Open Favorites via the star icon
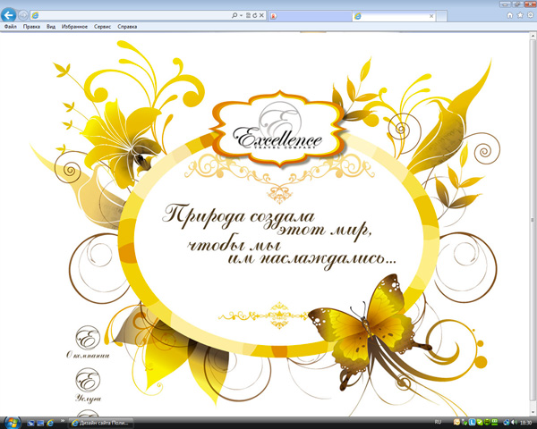The height and width of the screenshot is (429, 537). pyautogui.click(x=520, y=15)
